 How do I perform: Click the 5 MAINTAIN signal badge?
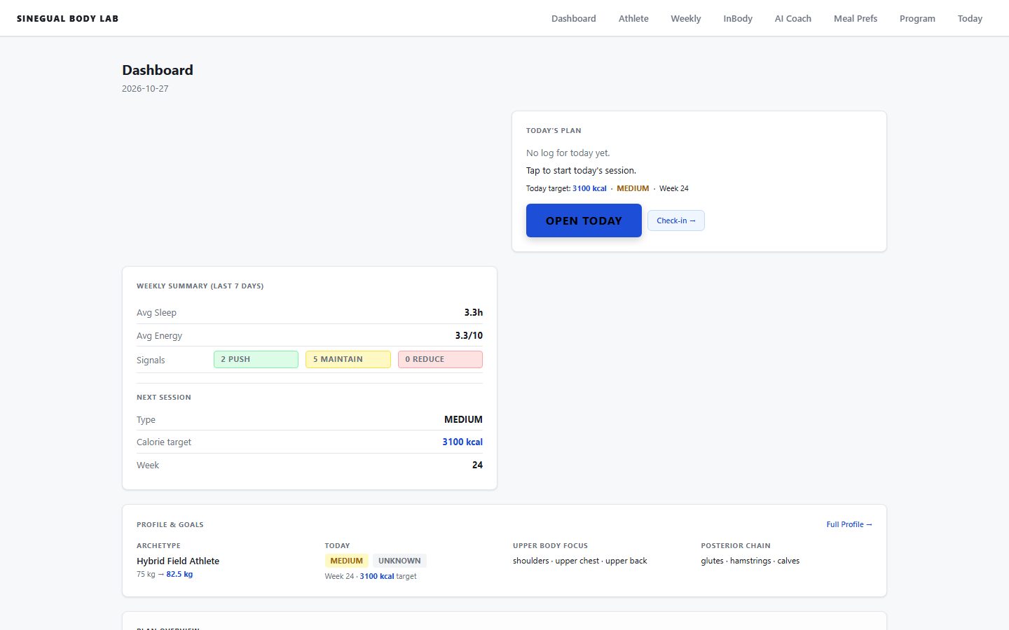click(348, 359)
